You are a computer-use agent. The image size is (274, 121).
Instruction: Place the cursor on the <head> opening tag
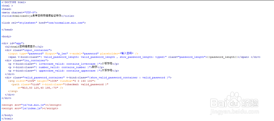(7, 9)
